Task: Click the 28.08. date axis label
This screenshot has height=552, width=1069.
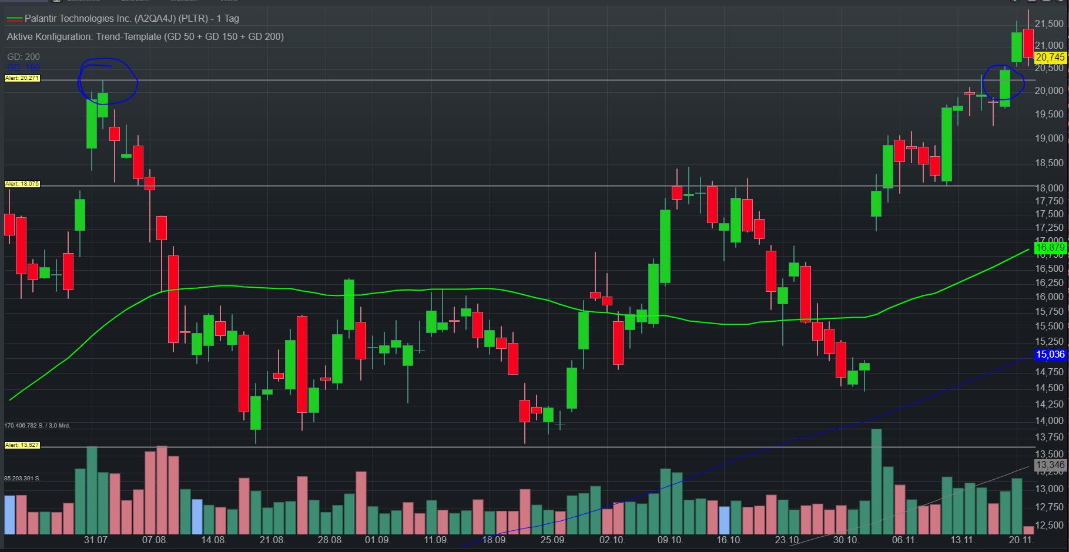Action: click(x=330, y=540)
